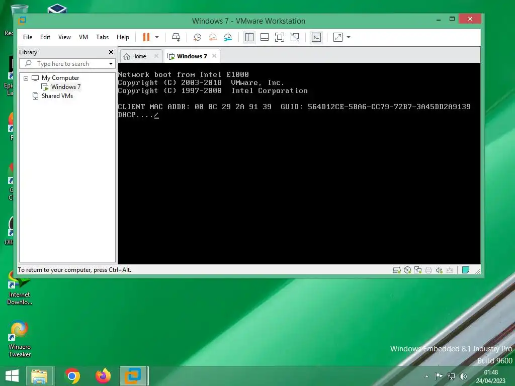Image resolution: width=515 pixels, height=386 pixels.
Task: Click the VMware Workstation title bar icon
Action: click(x=22, y=21)
